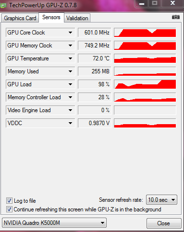Disable continue refreshing in background checkbox
Image resolution: width=184 pixels, height=232 pixels.
(9, 209)
